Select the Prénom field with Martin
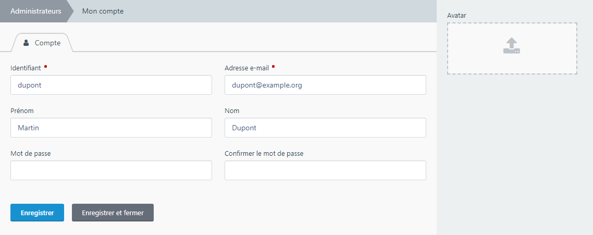This screenshot has width=593, height=235. [x=111, y=128]
